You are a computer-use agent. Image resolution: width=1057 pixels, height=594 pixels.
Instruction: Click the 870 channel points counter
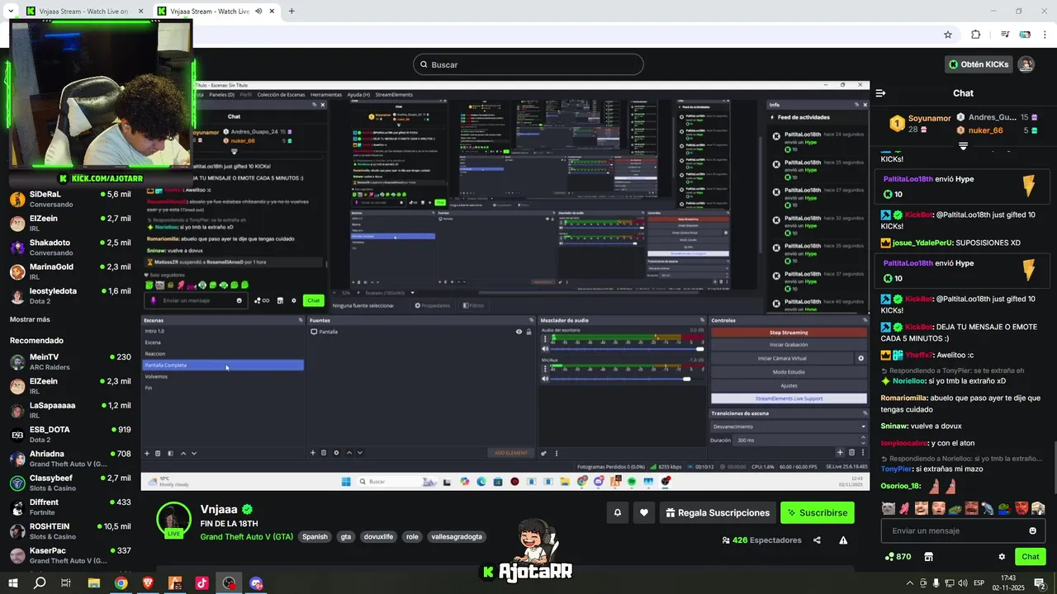click(898, 557)
